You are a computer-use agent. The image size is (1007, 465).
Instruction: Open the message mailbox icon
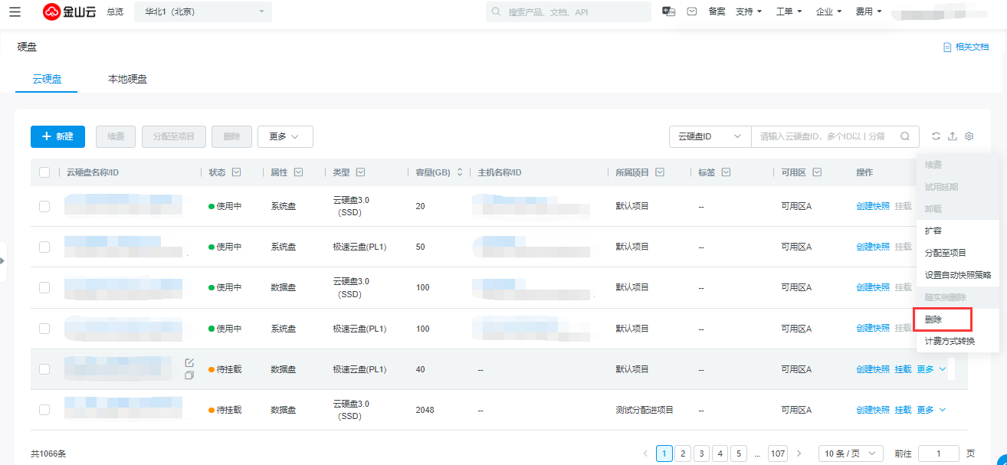pyautogui.click(x=691, y=11)
